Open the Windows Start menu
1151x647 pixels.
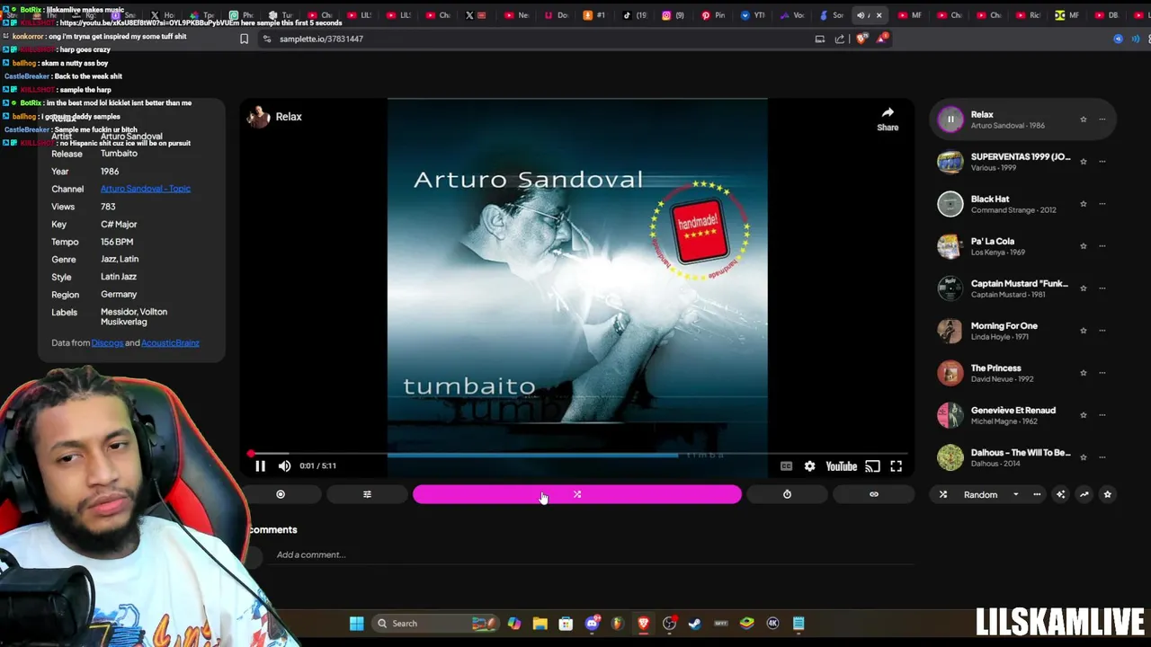tap(356, 624)
